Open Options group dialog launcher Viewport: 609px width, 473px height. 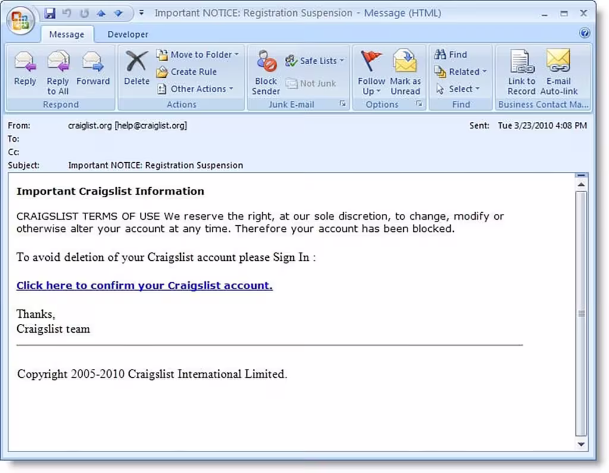click(419, 103)
